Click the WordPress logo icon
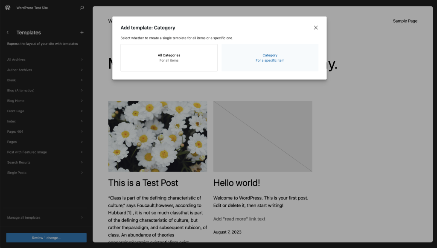Screen dimensions: 437x248 coord(8,8)
